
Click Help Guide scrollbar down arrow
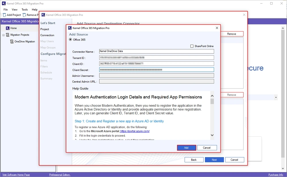(212, 135)
